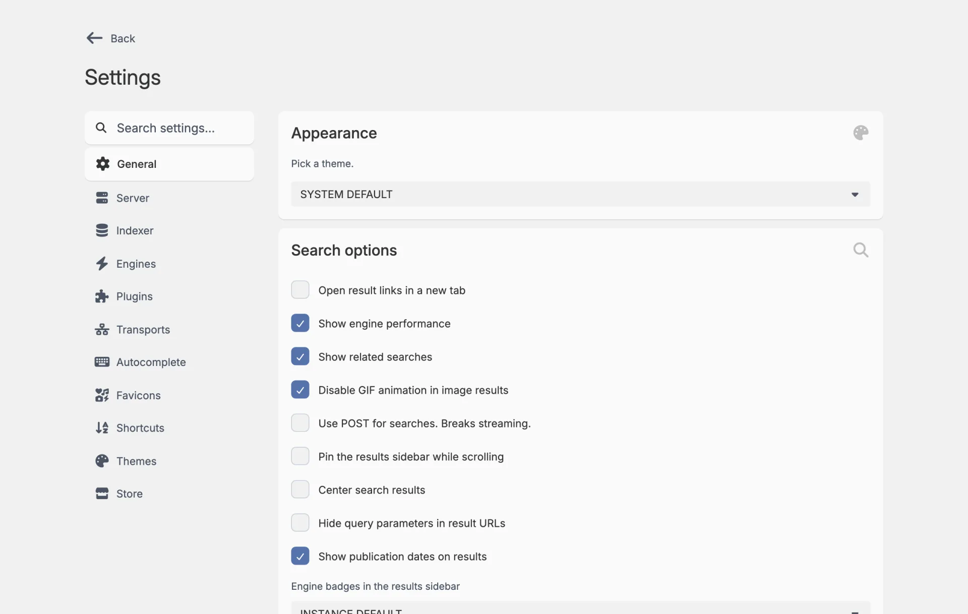
Task: Open the General settings section
Action: [169, 164]
